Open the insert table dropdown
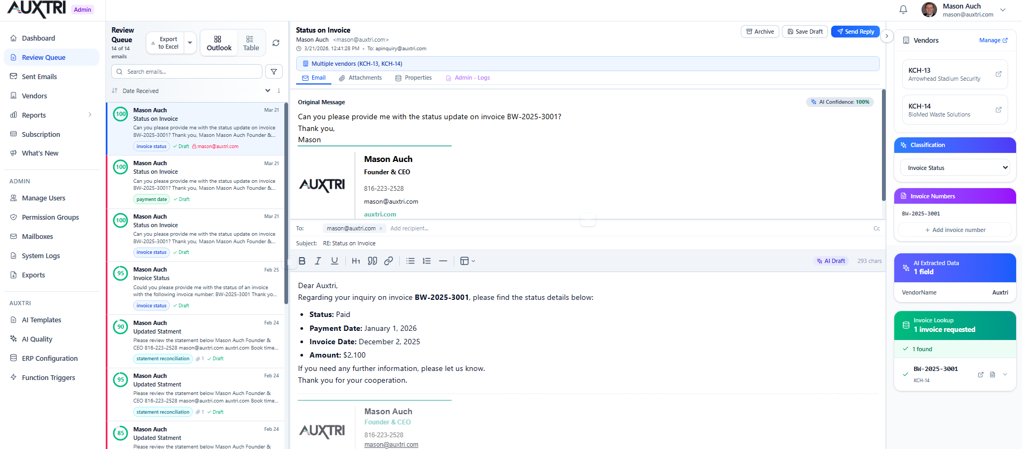 (x=468, y=261)
